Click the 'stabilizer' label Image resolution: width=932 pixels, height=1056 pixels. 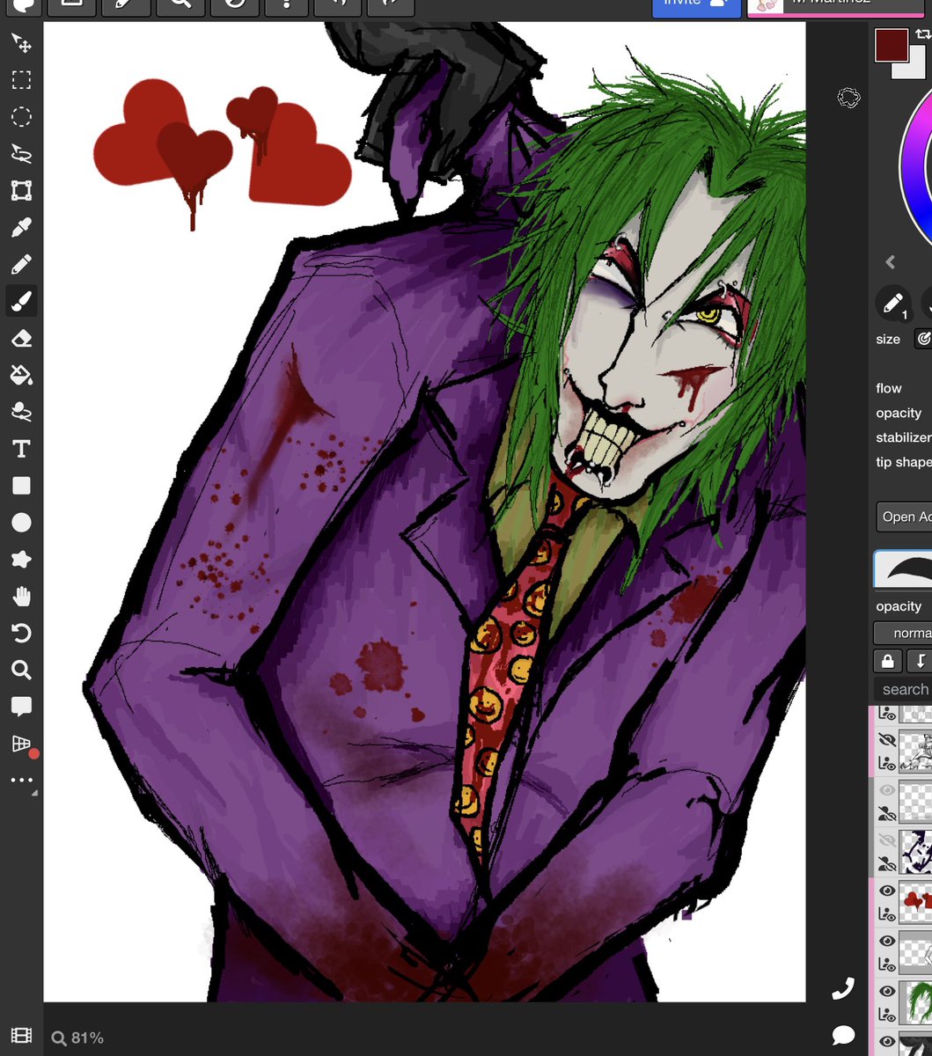(x=904, y=437)
